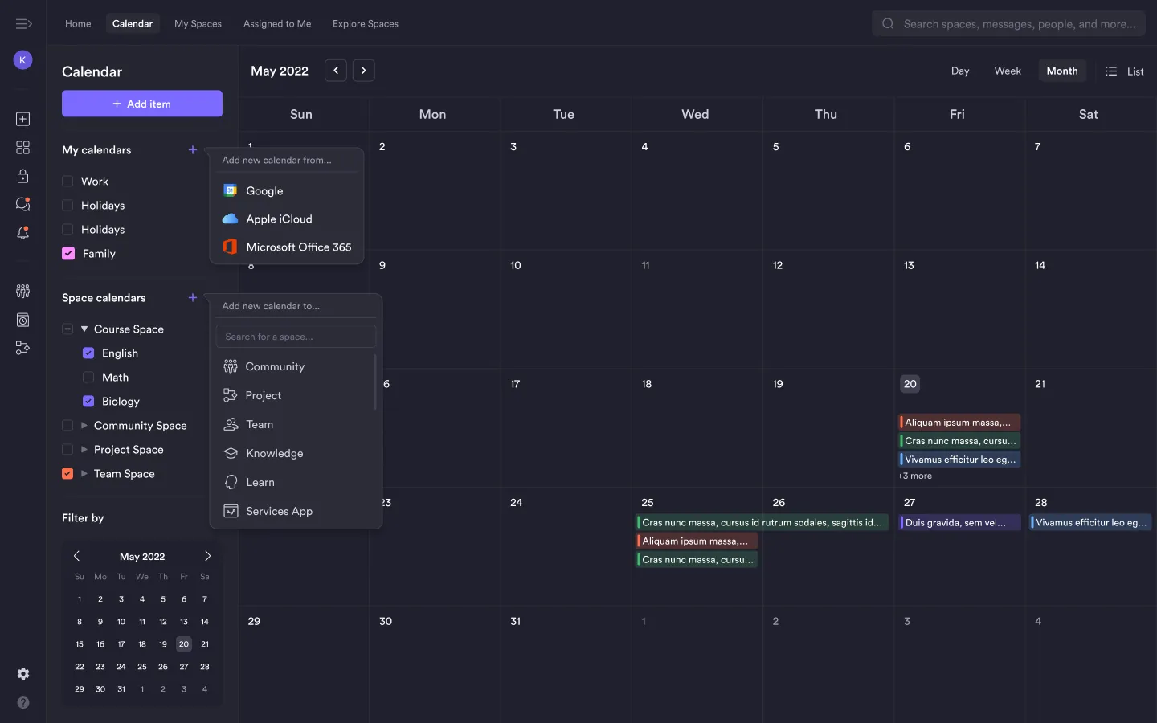Click the lock icon in the left rail
Image resolution: width=1157 pixels, height=723 pixels.
click(22, 176)
